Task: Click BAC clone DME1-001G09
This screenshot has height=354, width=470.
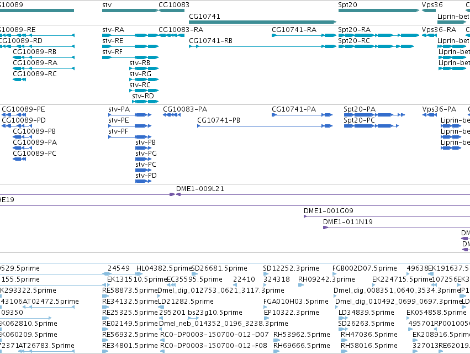Action: click(x=328, y=211)
